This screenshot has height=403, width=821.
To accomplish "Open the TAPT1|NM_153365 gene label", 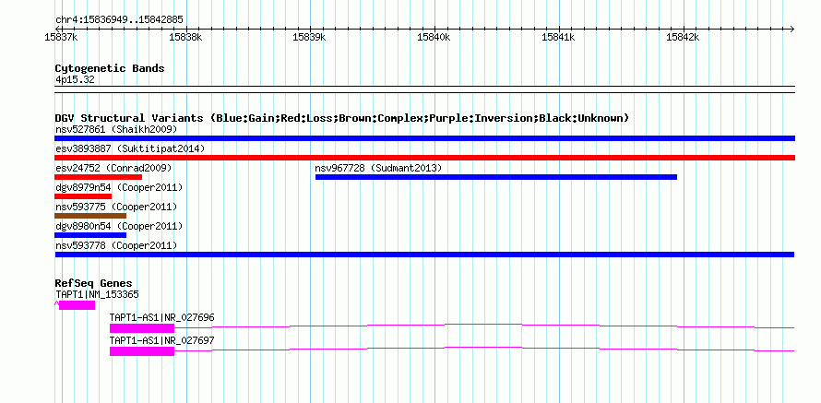I will click(x=97, y=295).
